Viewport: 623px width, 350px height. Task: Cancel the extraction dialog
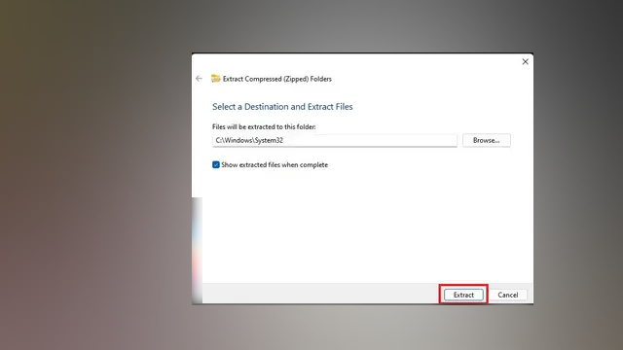coord(508,295)
